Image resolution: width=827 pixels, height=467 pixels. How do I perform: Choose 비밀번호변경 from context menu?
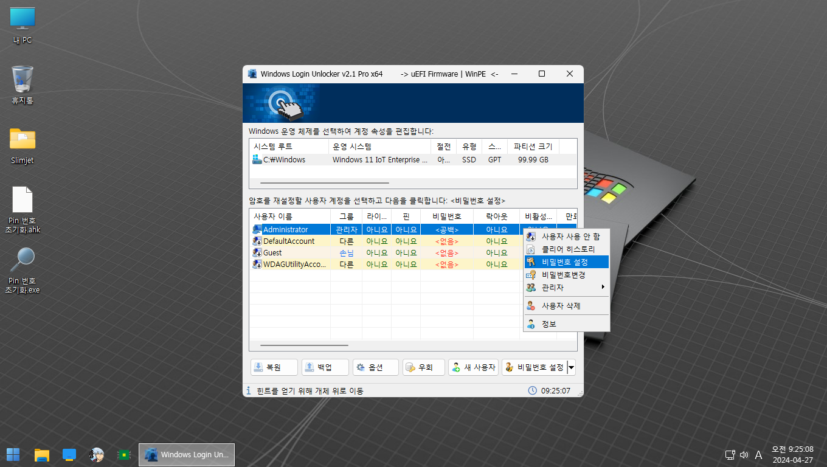pyautogui.click(x=567, y=275)
